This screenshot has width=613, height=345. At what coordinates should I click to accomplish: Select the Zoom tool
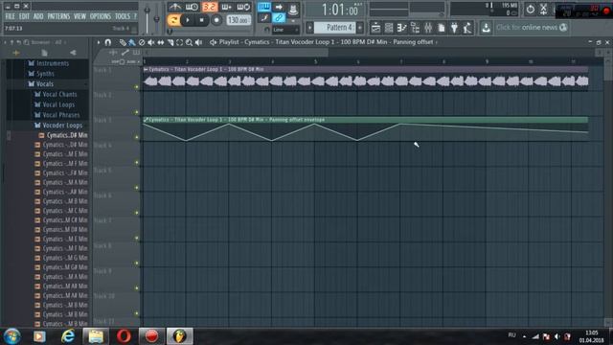click(x=190, y=42)
